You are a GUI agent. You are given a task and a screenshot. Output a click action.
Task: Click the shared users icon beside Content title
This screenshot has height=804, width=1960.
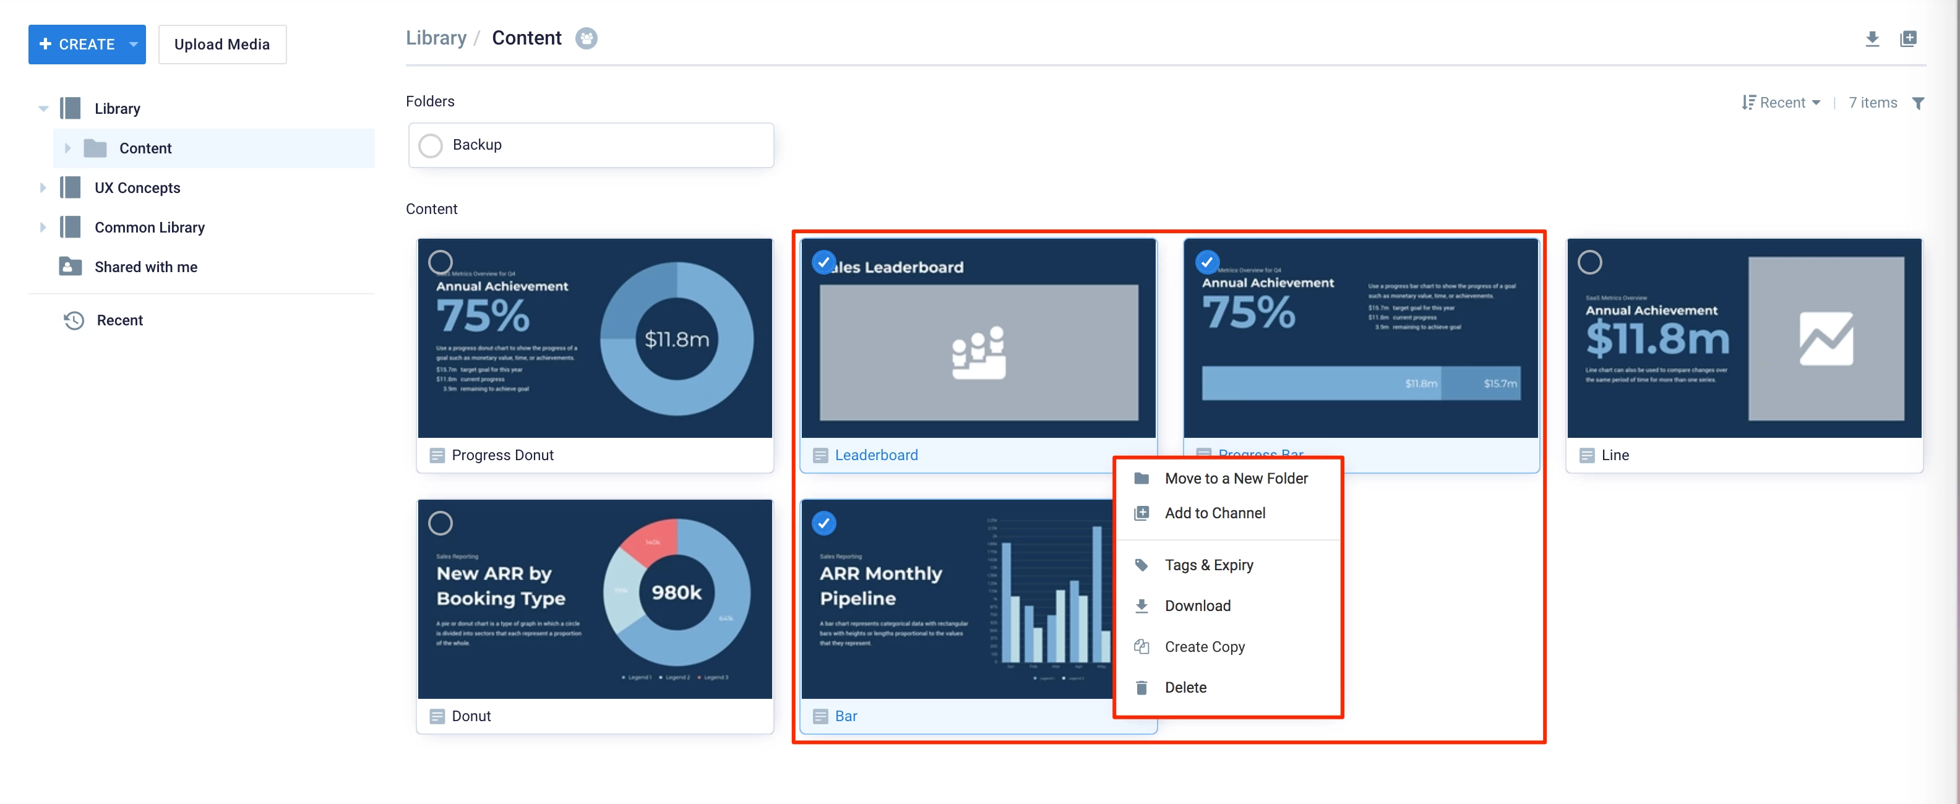click(x=586, y=38)
